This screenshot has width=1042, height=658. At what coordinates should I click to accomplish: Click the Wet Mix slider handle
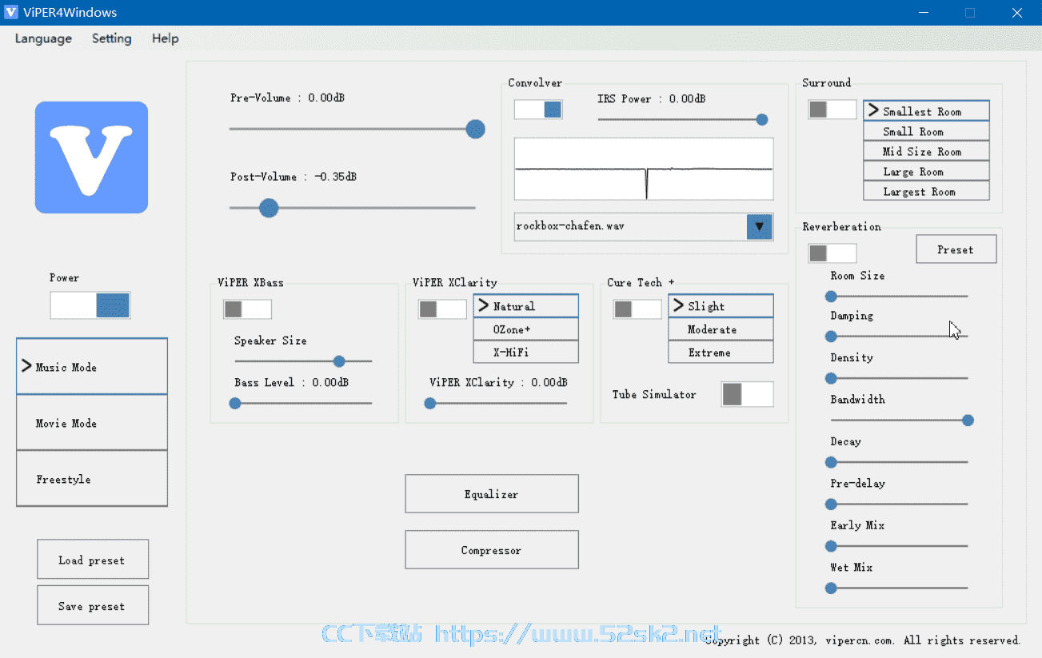point(831,588)
